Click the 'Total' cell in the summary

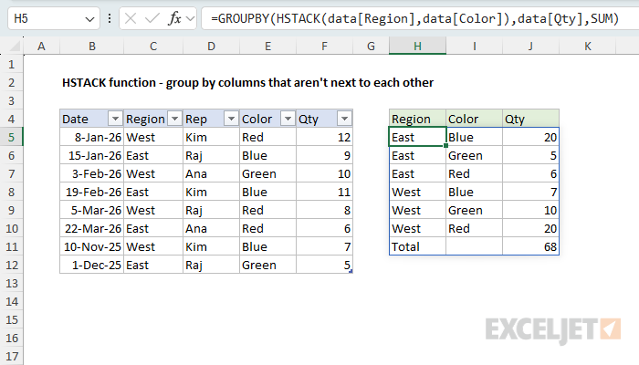coord(417,246)
